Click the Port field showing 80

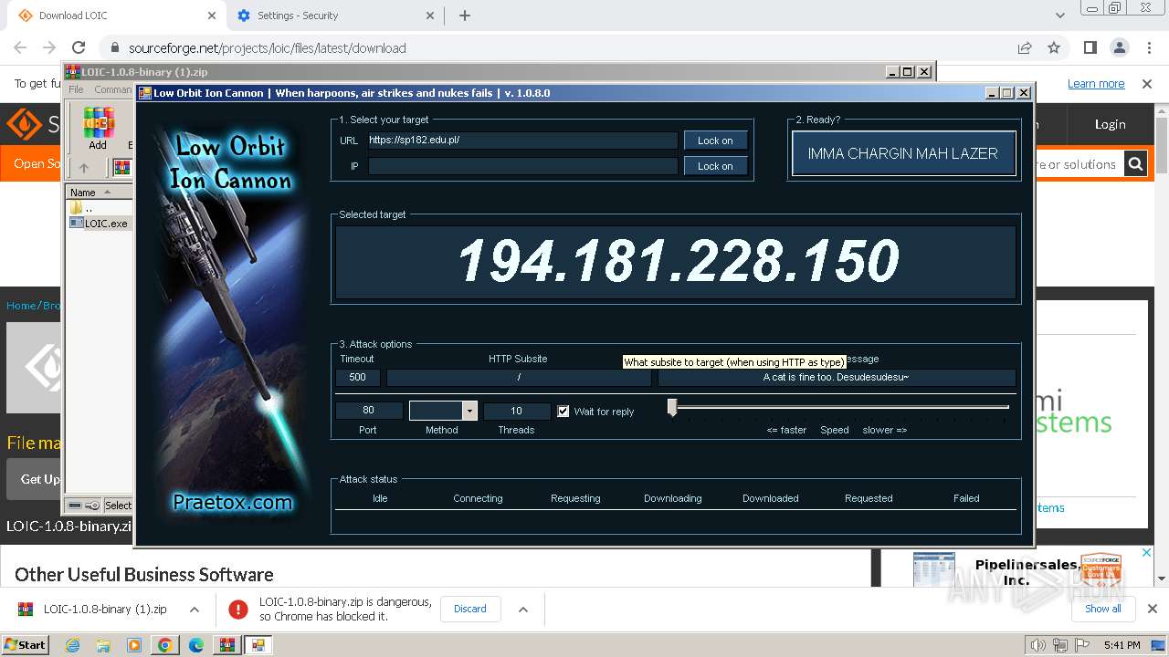369,411
